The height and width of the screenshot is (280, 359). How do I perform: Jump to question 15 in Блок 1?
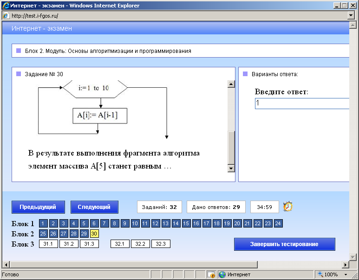click(x=186, y=223)
